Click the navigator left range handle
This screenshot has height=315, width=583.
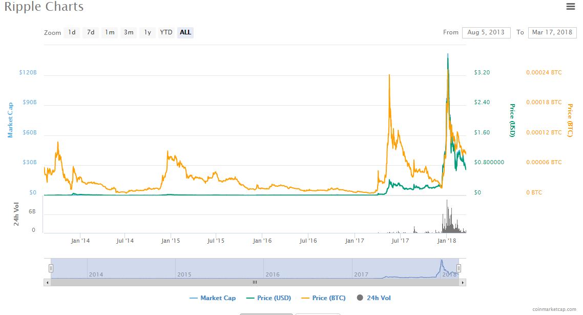point(51,268)
